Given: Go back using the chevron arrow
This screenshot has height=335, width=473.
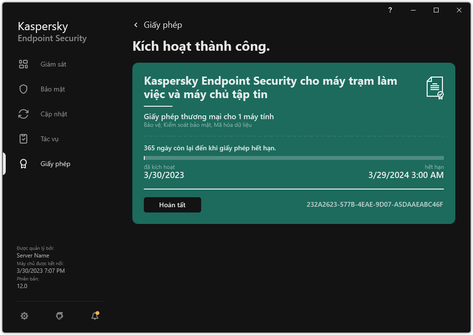Looking at the screenshot, I should tap(136, 25).
